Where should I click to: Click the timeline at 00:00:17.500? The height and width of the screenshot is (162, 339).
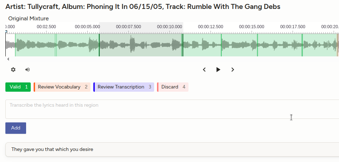click(x=293, y=27)
